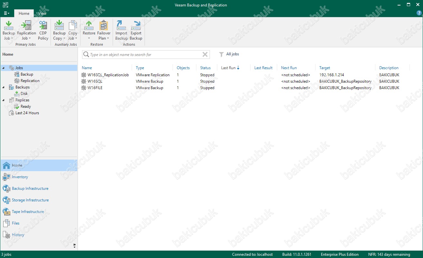423x258 pixels.
Task: Select Jobs node in the tree
Action: pyautogui.click(x=19, y=68)
